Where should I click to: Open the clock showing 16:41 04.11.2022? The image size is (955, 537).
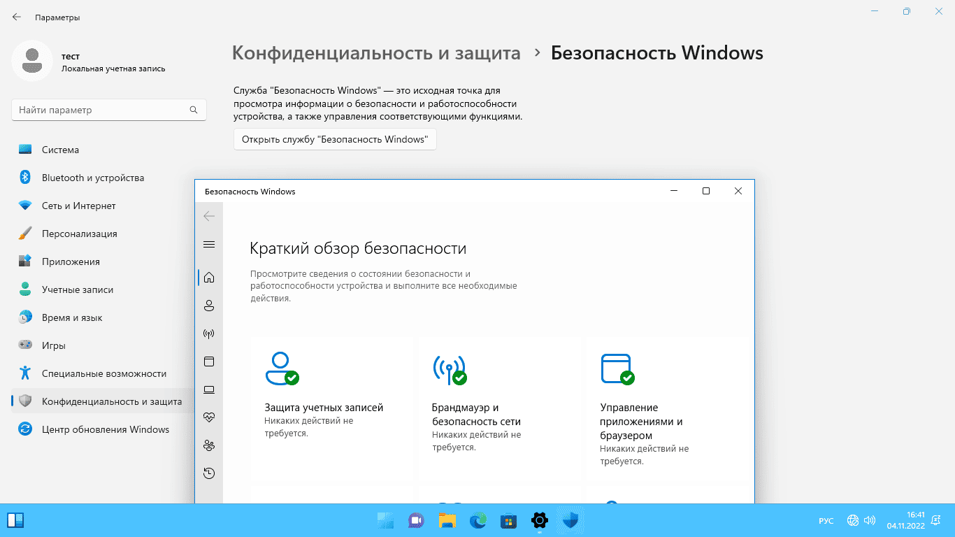pos(906,520)
